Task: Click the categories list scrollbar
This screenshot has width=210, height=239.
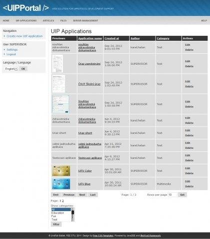Action: tap(73, 215)
